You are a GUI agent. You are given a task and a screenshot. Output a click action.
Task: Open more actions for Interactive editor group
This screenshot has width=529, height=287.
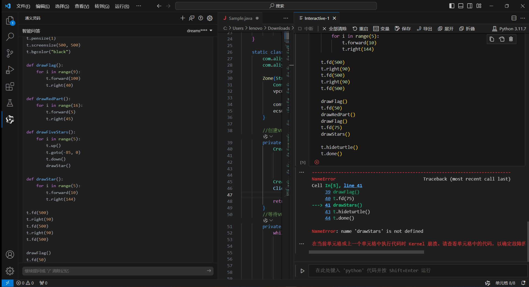coord(523,18)
